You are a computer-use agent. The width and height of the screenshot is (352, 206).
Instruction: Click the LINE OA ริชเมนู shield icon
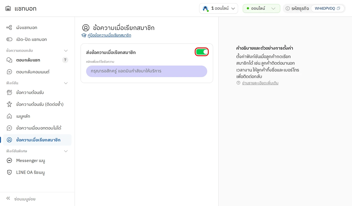point(9,172)
